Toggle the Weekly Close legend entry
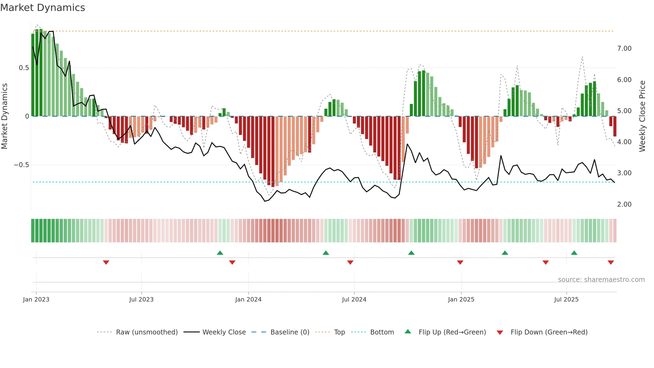This screenshot has width=654, height=368. pyautogui.click(x=214, y=332)
